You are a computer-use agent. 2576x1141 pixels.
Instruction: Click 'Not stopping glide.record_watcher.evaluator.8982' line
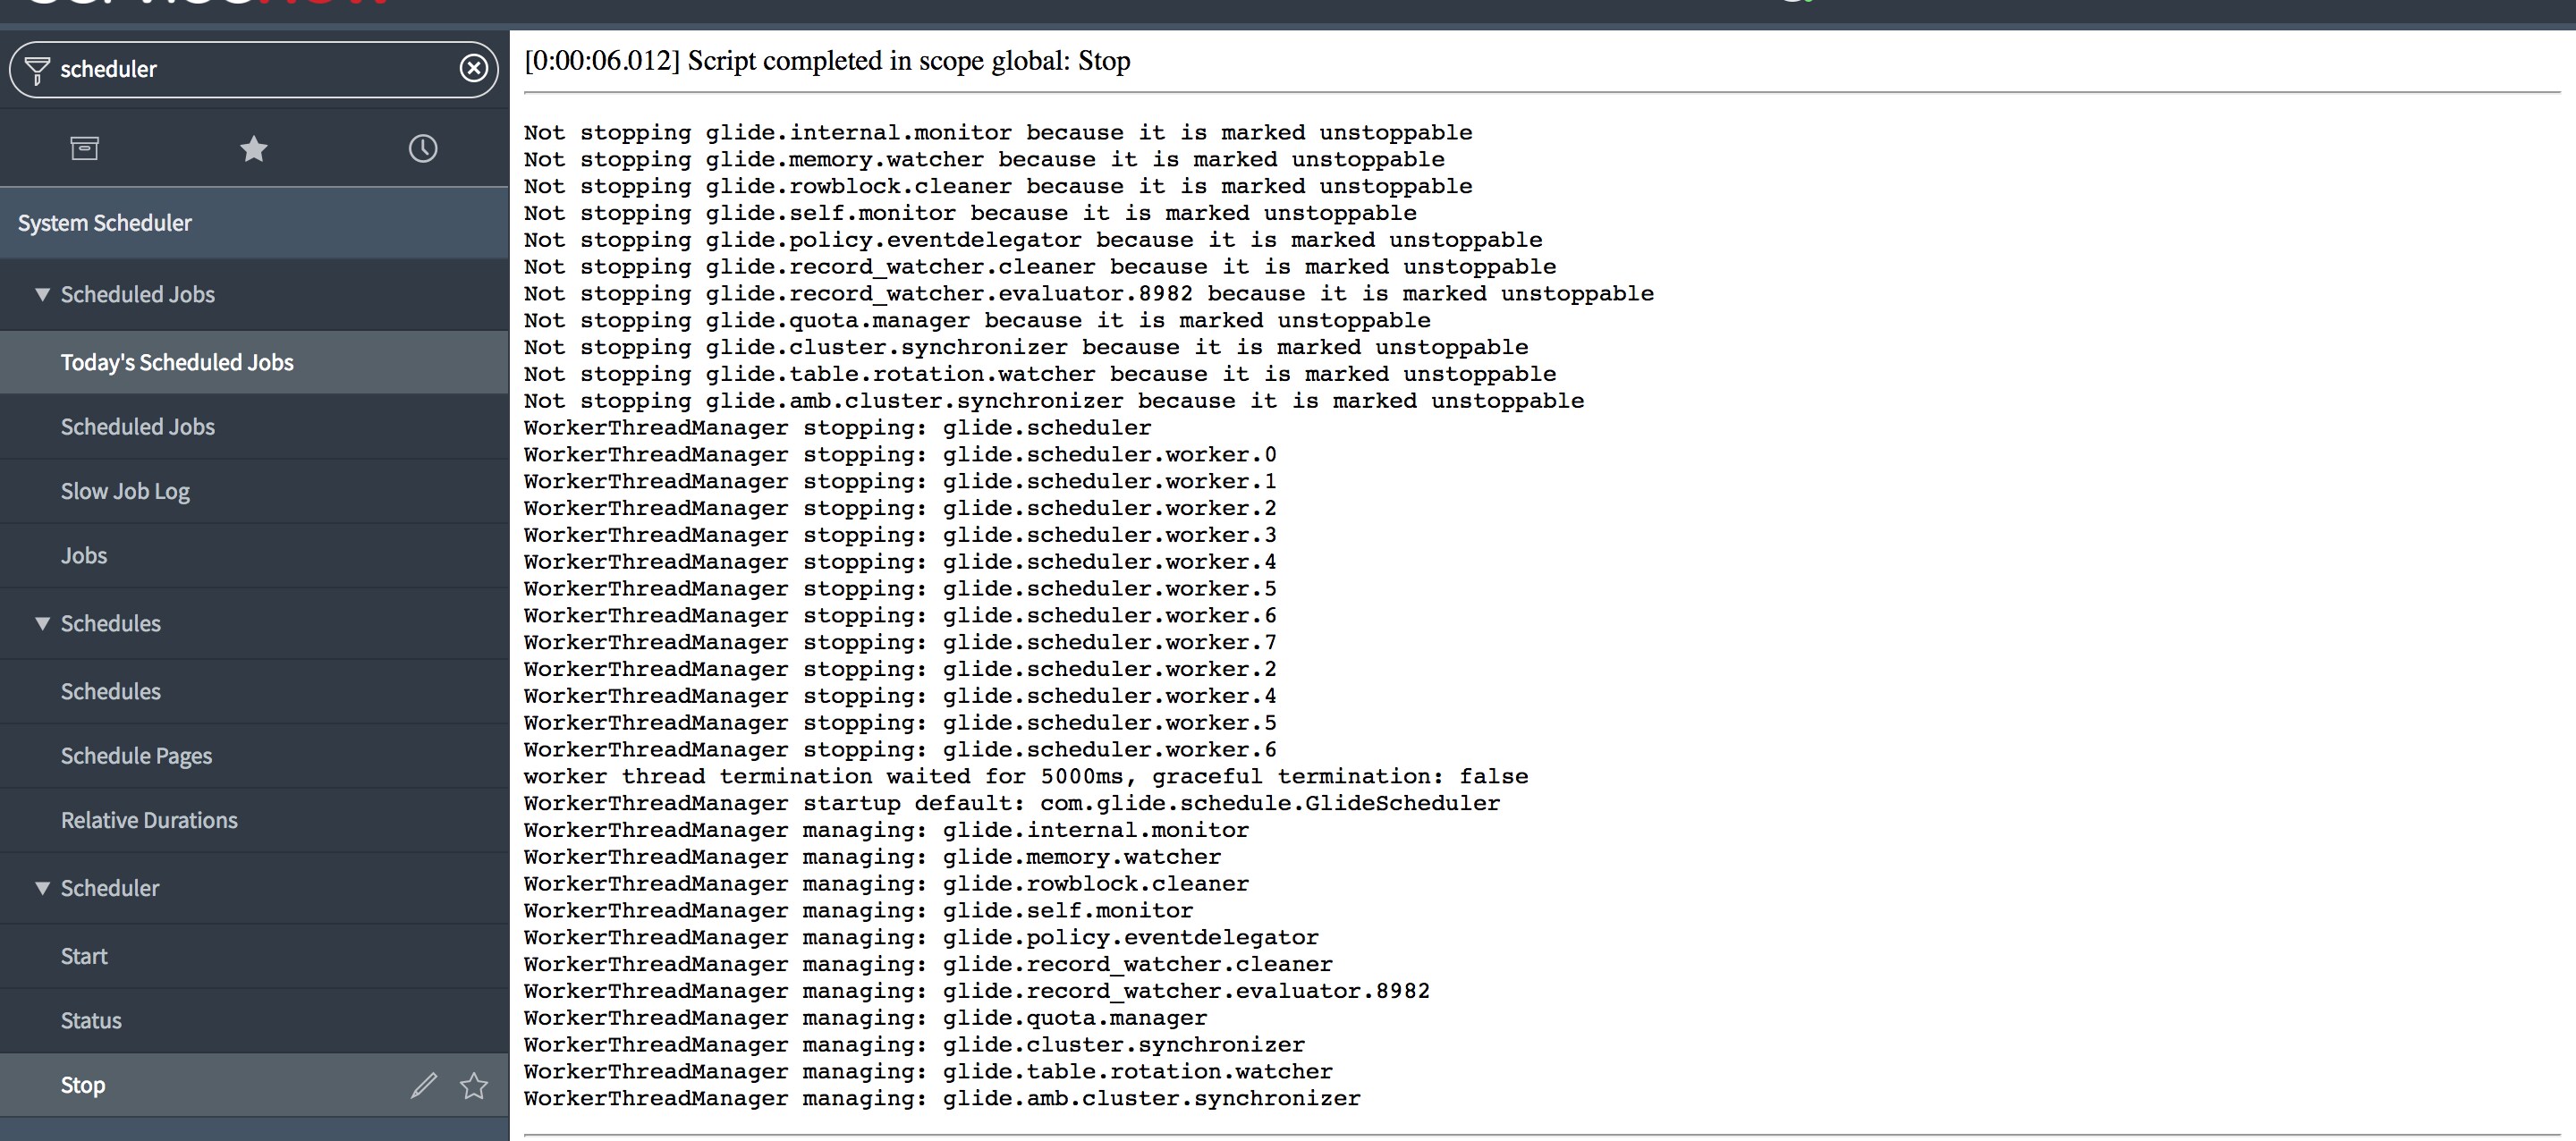tap(1089, 293)
